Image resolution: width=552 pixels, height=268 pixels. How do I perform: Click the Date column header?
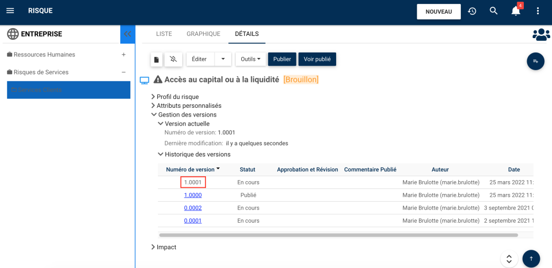tap(514, 170)
